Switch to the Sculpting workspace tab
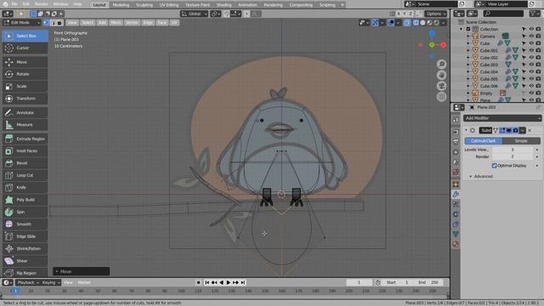Viewport: 544px width, 306px height. tap(144, 5)
